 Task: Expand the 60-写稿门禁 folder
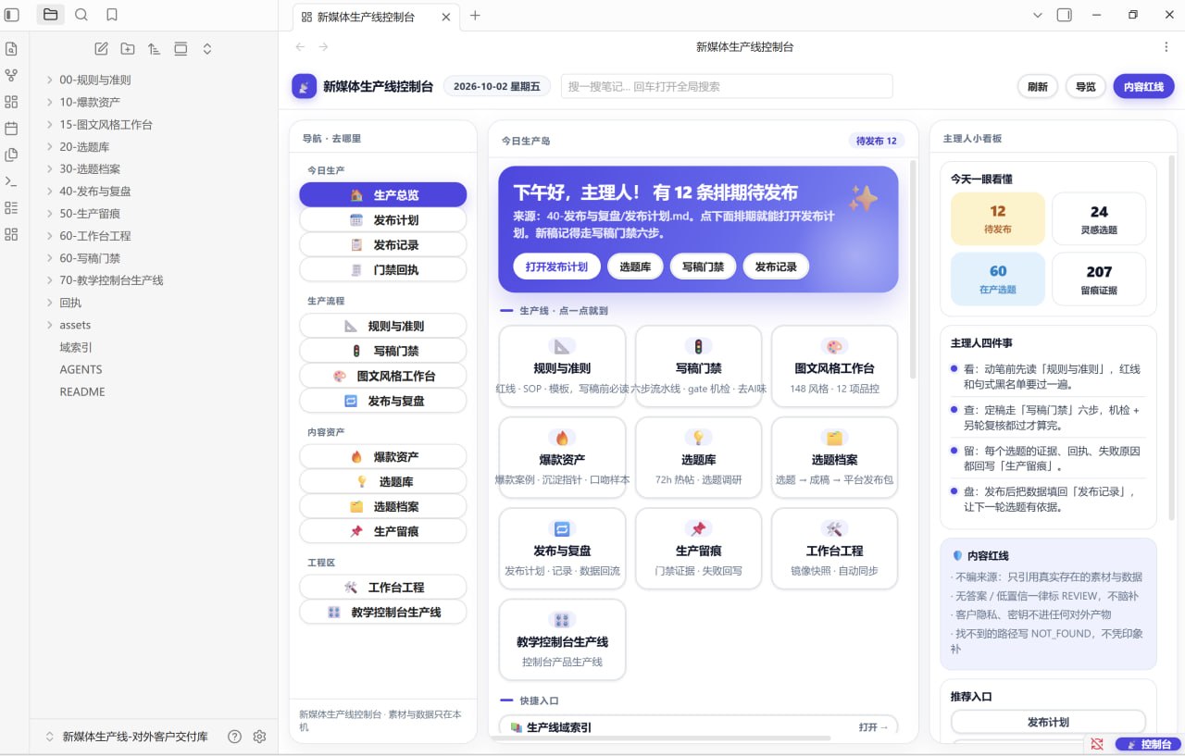[49, 258]
